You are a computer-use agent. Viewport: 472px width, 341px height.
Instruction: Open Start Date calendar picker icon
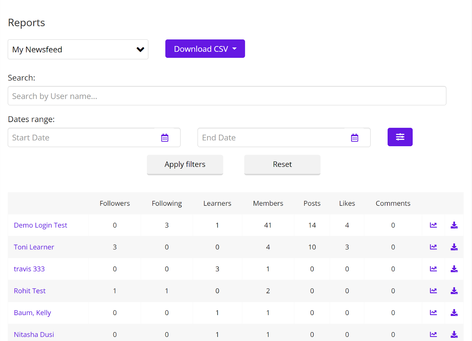[165, 138]
